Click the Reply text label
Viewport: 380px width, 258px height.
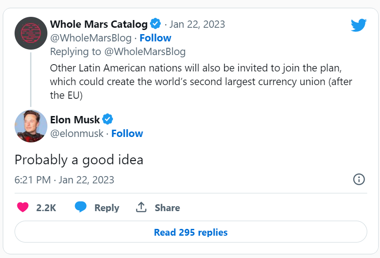(107, 208)
